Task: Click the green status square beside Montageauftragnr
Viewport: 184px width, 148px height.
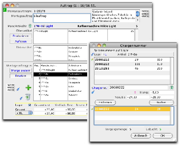Action: 5,10
